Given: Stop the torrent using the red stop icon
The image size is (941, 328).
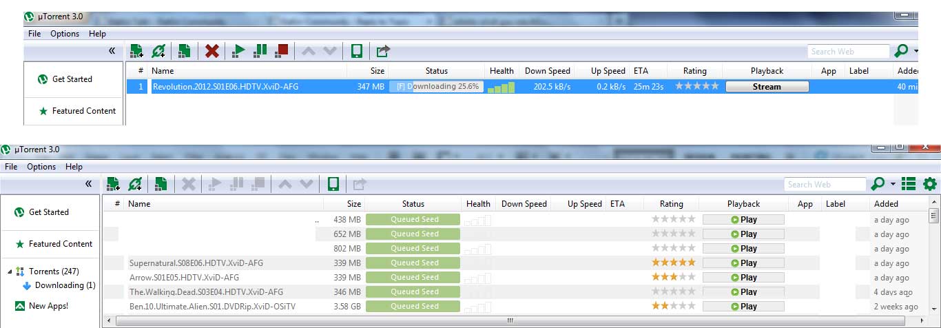Looking at the screenshot, I should pos(281,50).
